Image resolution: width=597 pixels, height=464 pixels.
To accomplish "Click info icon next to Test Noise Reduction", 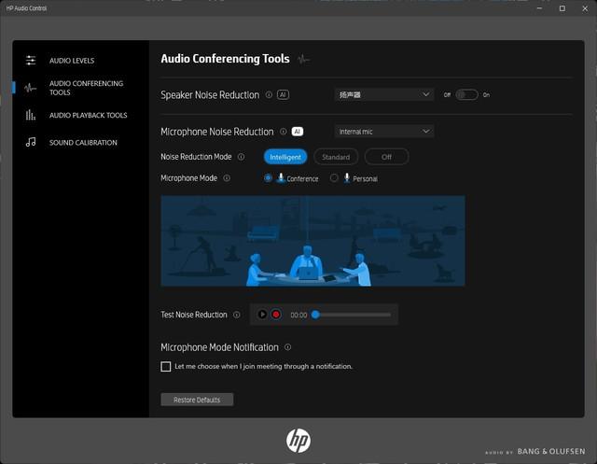I will tap(237, 315).
